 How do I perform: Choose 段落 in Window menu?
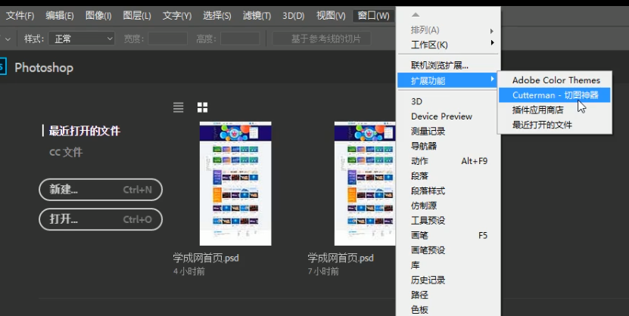(x=449, y=176)
